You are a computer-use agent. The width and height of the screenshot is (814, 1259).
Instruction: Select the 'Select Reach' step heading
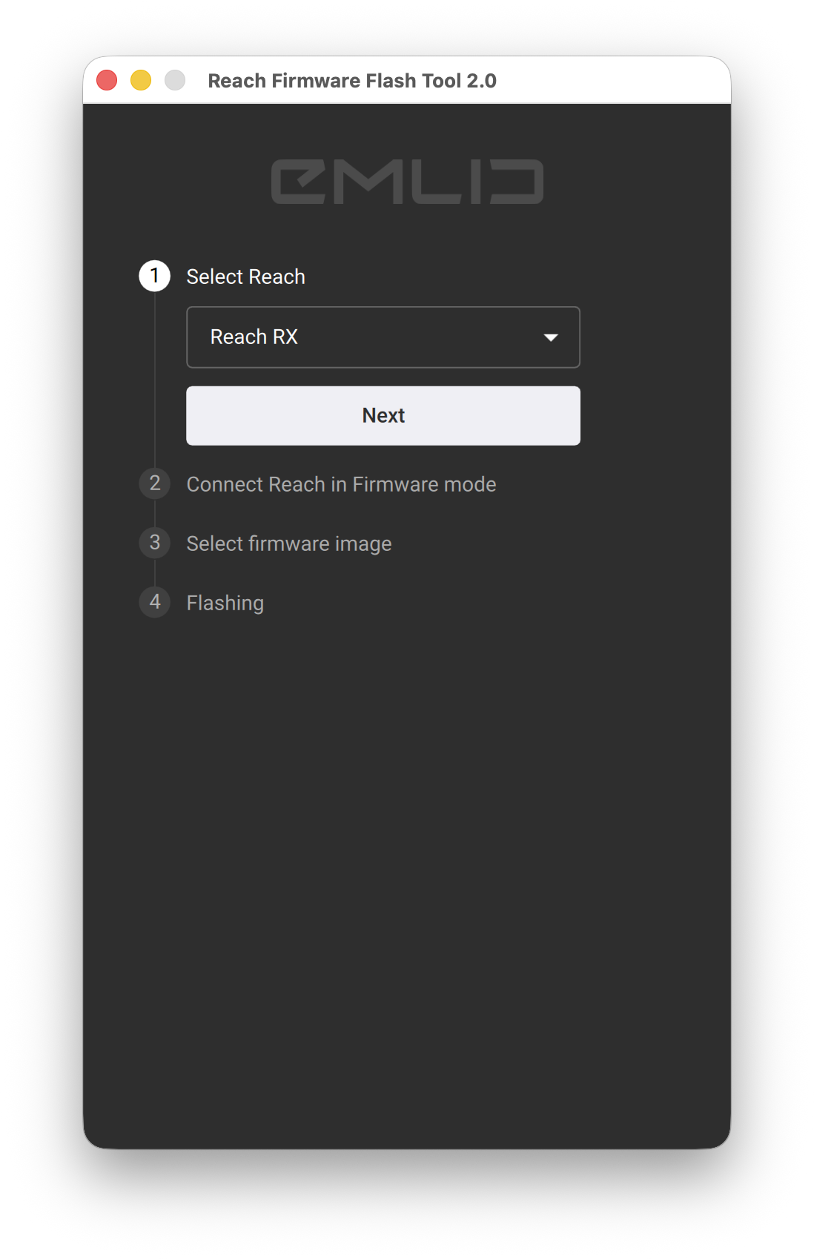coord(245,277)
